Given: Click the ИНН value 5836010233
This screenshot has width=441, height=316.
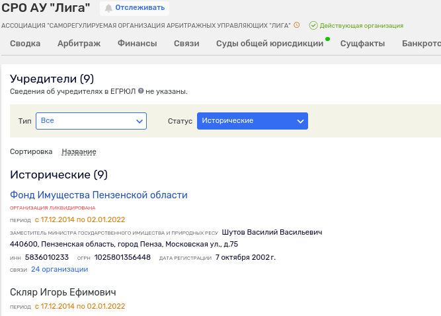Looking at the screenshot, I should tap(47, 257).
